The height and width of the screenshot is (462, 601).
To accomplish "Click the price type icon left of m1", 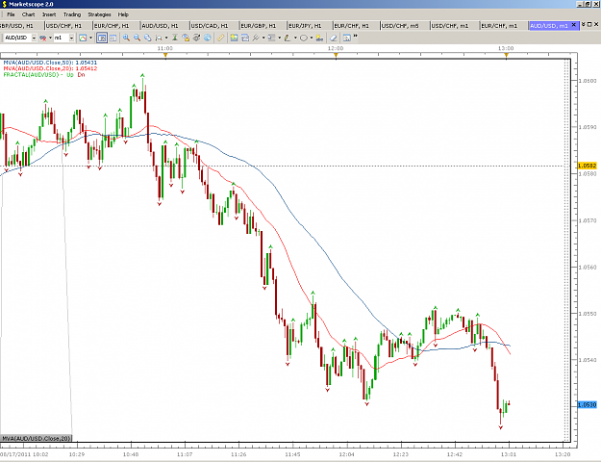I will tap(43, 38).
